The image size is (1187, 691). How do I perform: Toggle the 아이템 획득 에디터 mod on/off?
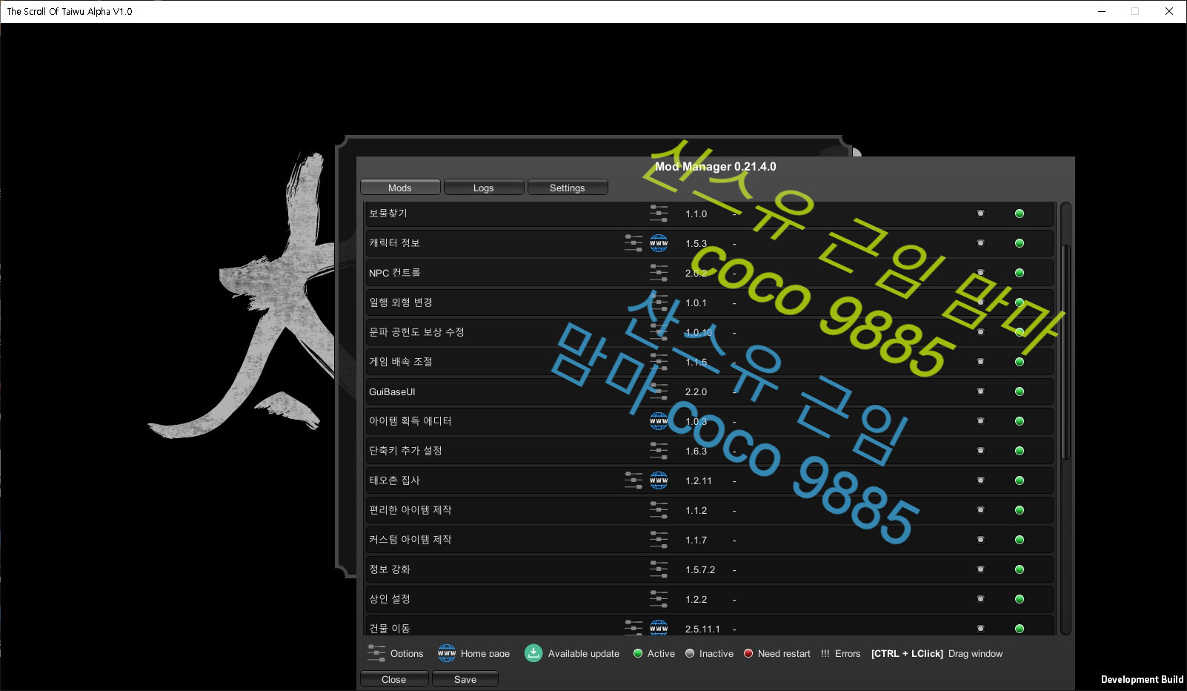tap(980, 421)
